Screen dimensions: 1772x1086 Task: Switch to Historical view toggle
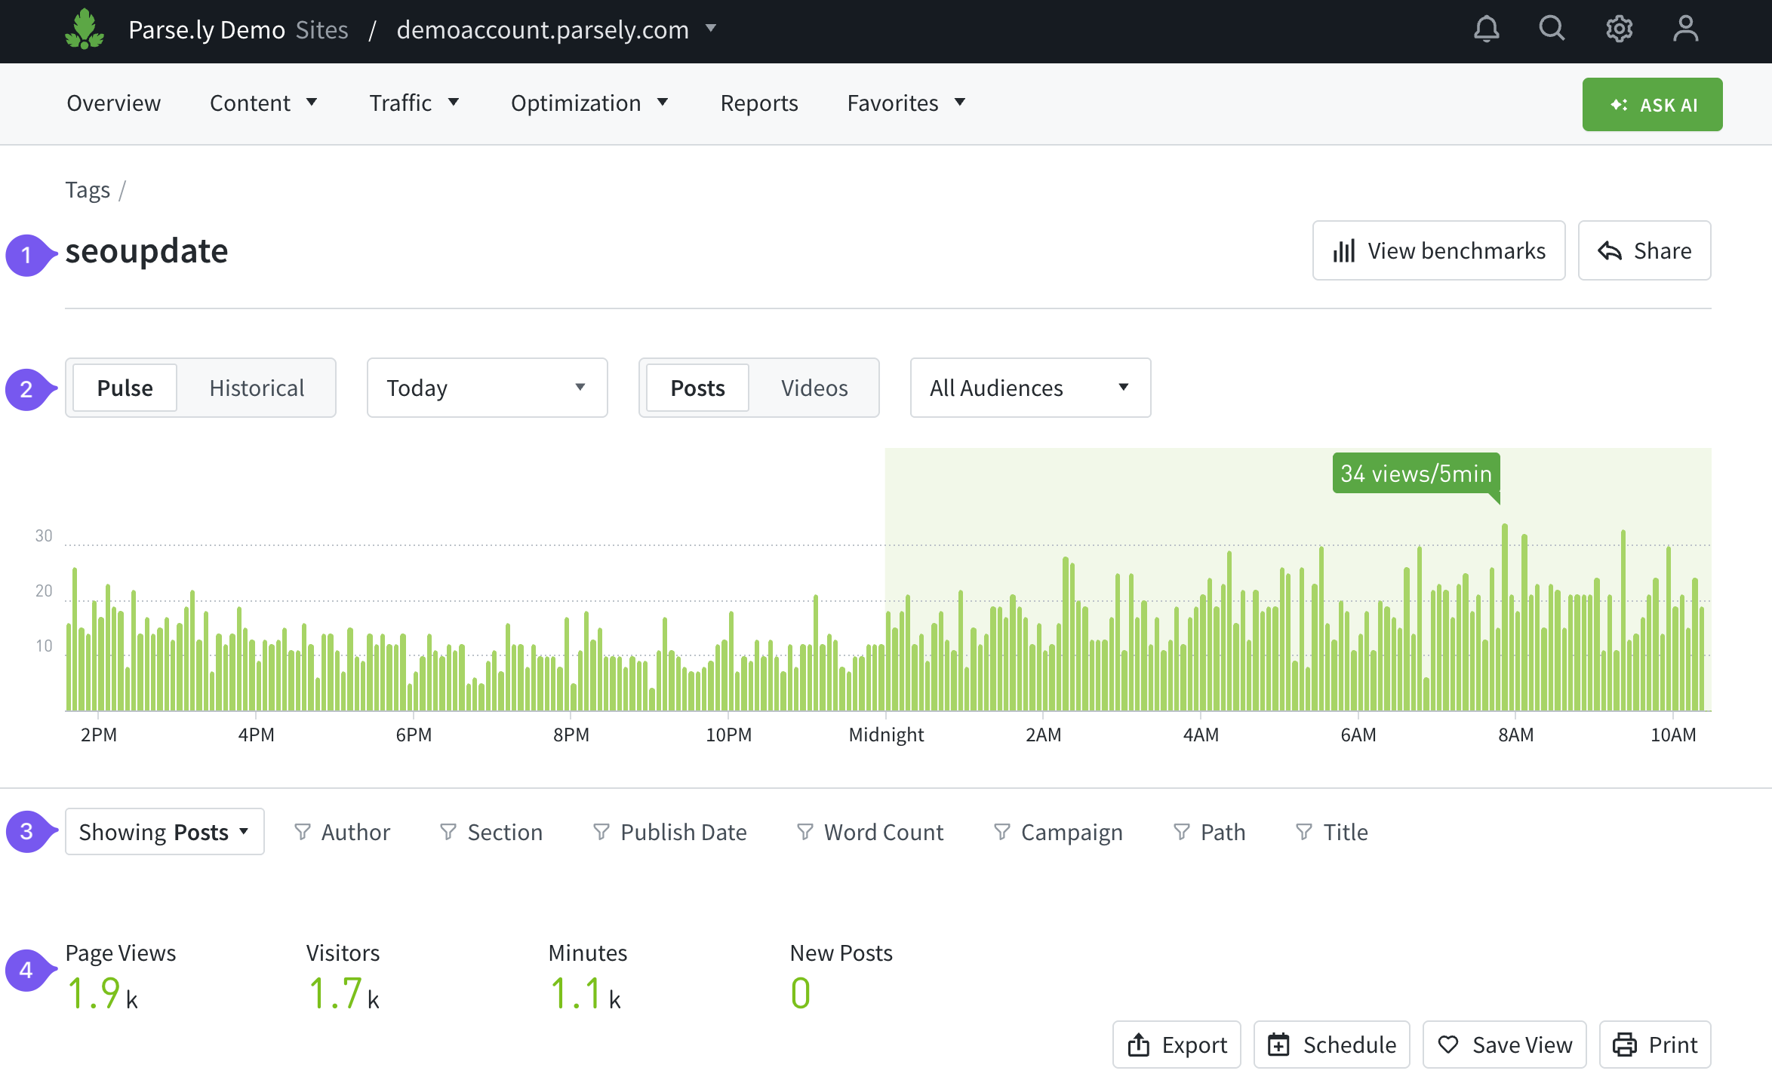tap(257, 388)
